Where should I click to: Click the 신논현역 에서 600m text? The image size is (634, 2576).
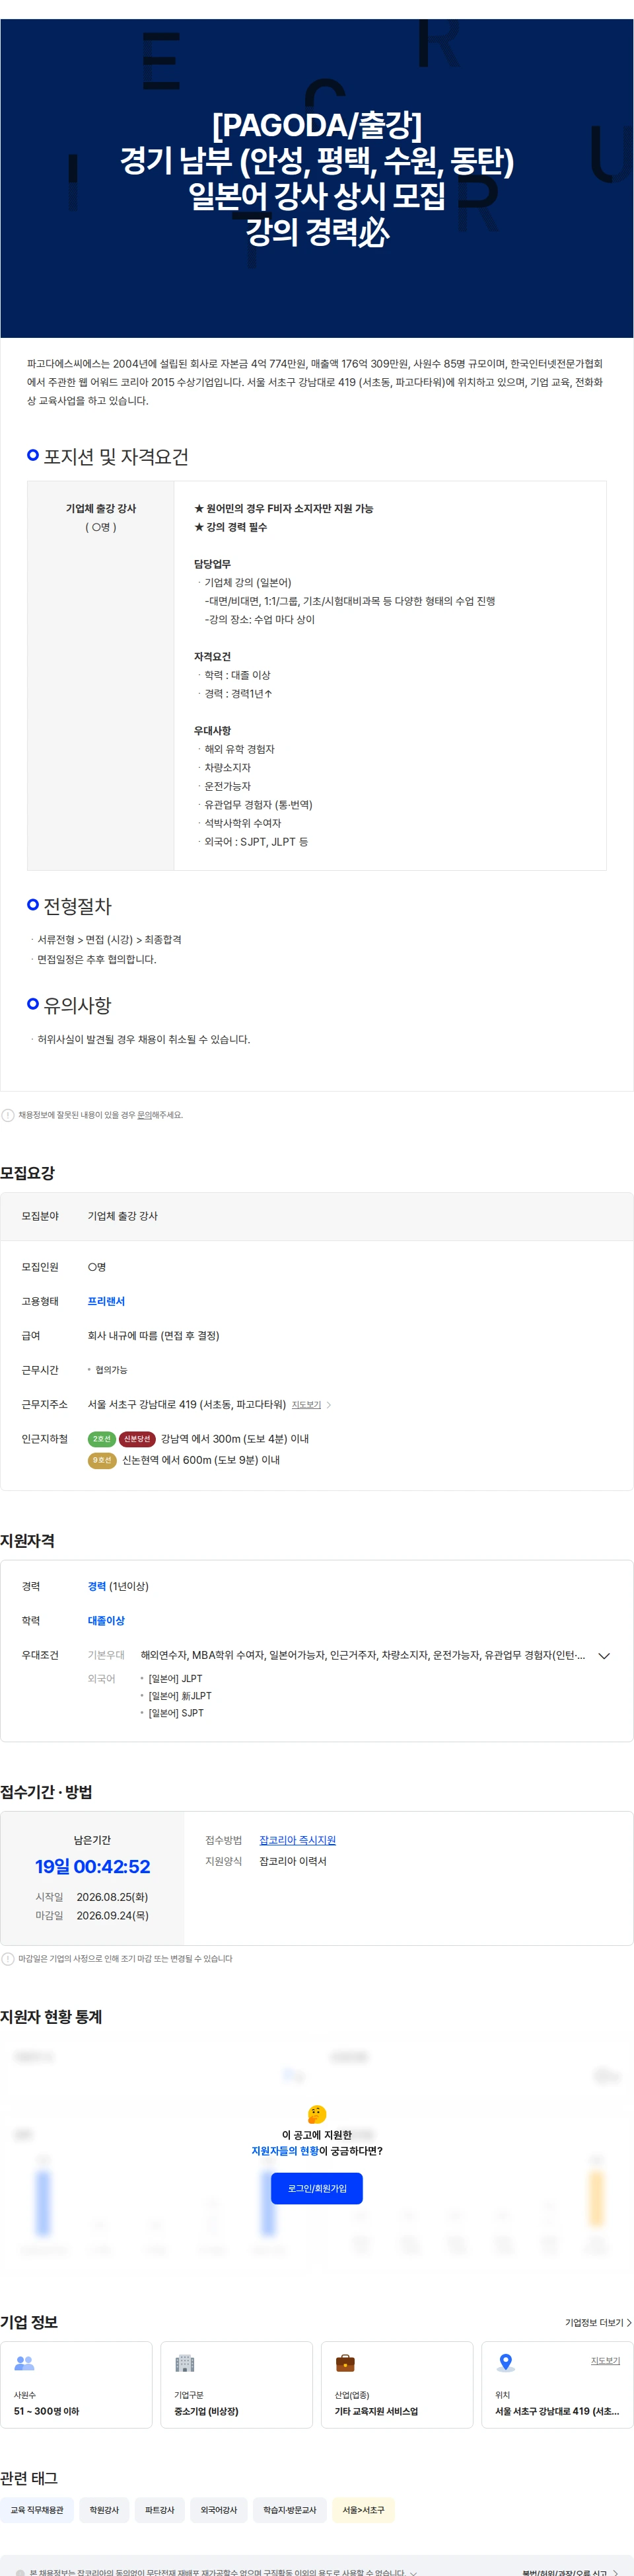(x=201, y=1460)
